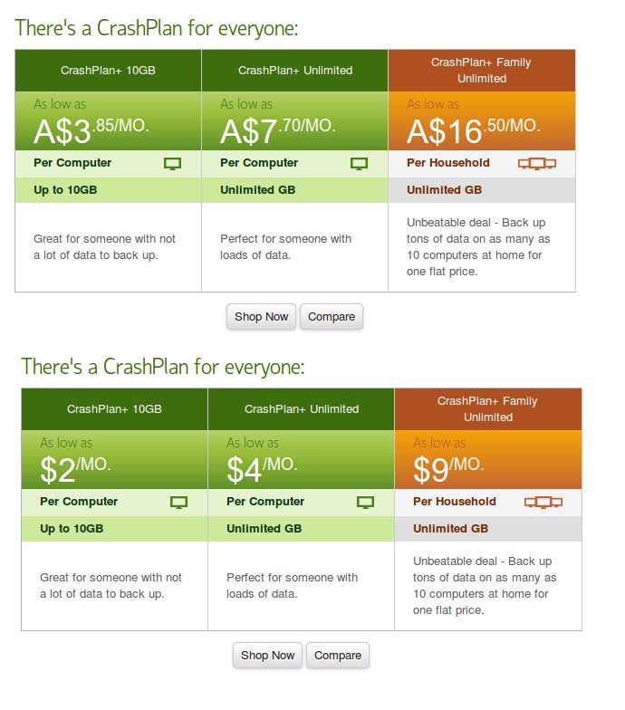Click Compare button below $ pricing table
Image resolution: width=625 pixels, height=710 pixels.
(x=338, y=656)
